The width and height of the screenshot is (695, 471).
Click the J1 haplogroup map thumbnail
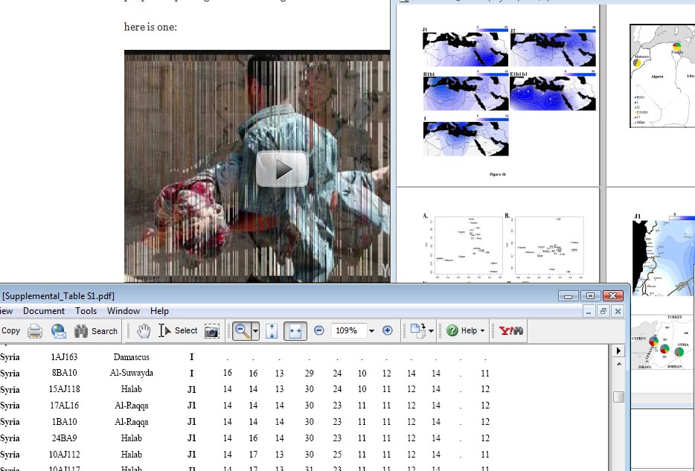tap(465, 48)
